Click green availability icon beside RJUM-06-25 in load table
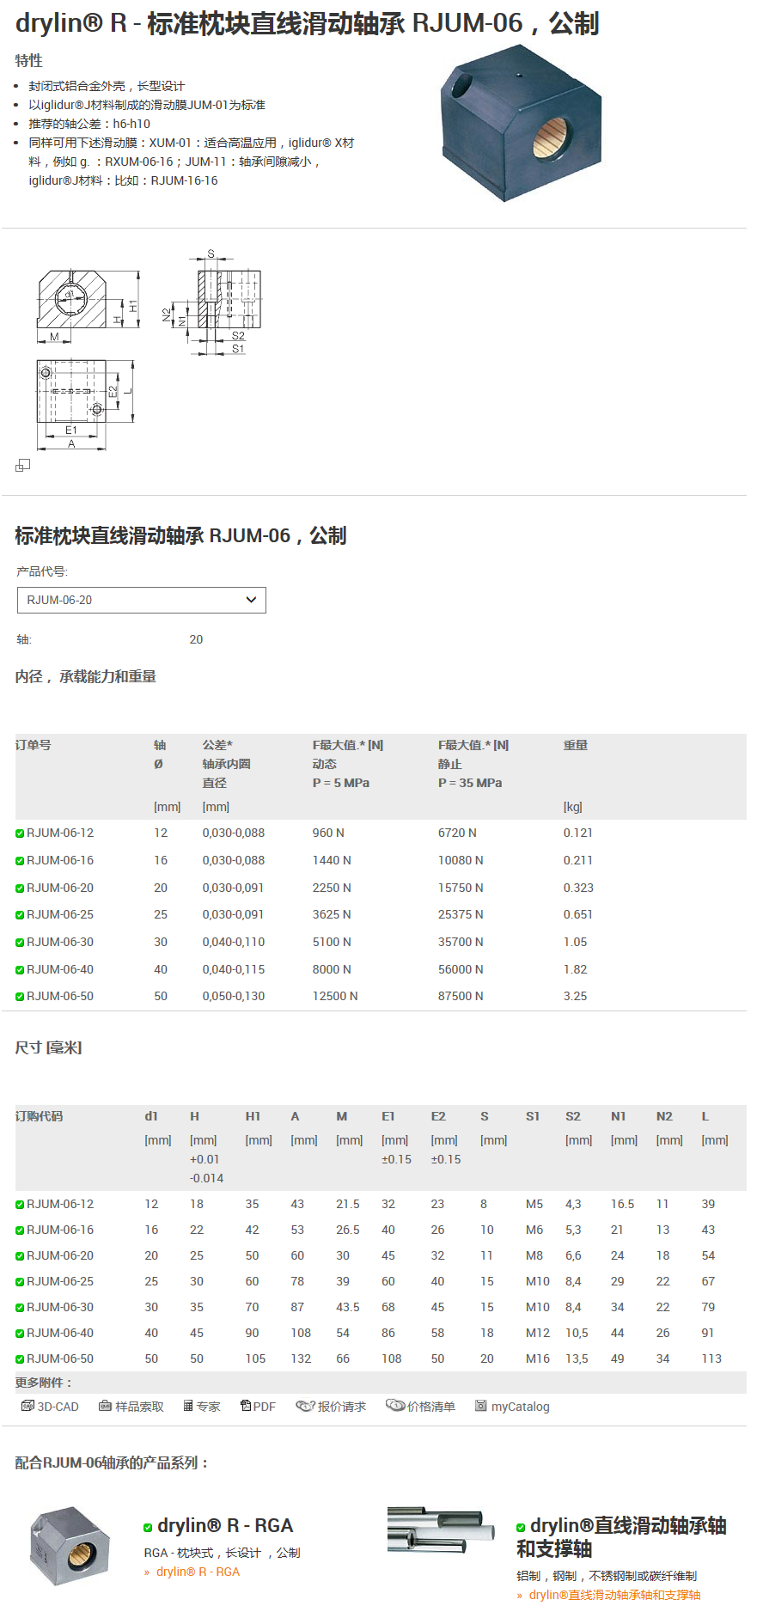 click(20, 915)
